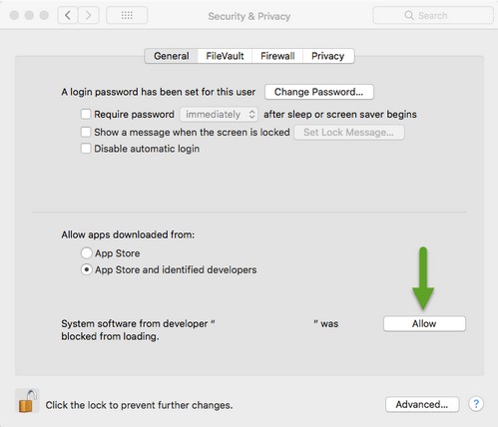Viewport: 498px width, 427px height.
Task: Click the back navigation arrow
Action: (68, 15)
